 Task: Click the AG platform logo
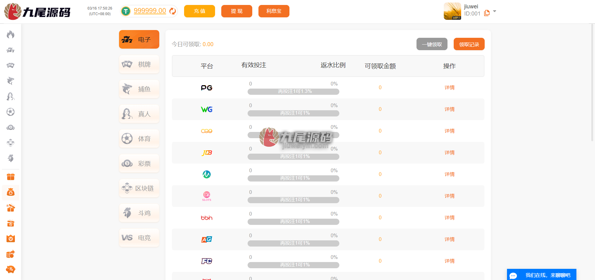point(207,239)
